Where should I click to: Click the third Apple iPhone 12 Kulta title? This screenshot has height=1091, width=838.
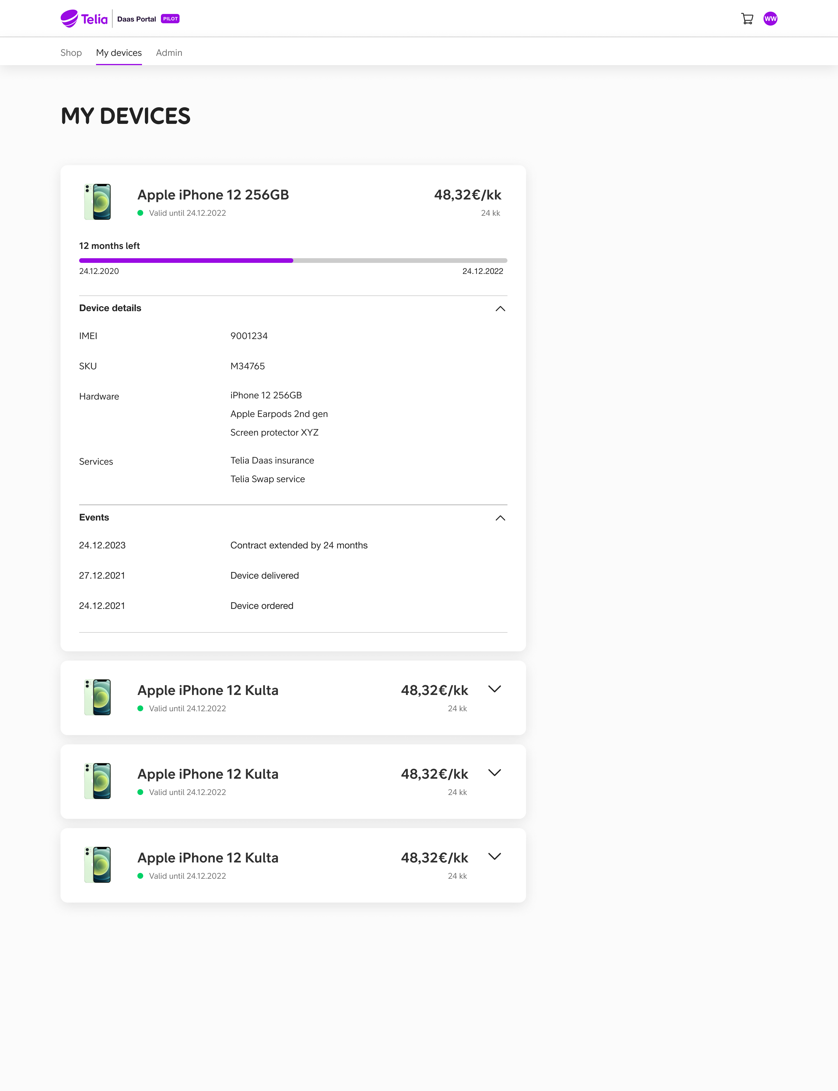coord(208,858)
